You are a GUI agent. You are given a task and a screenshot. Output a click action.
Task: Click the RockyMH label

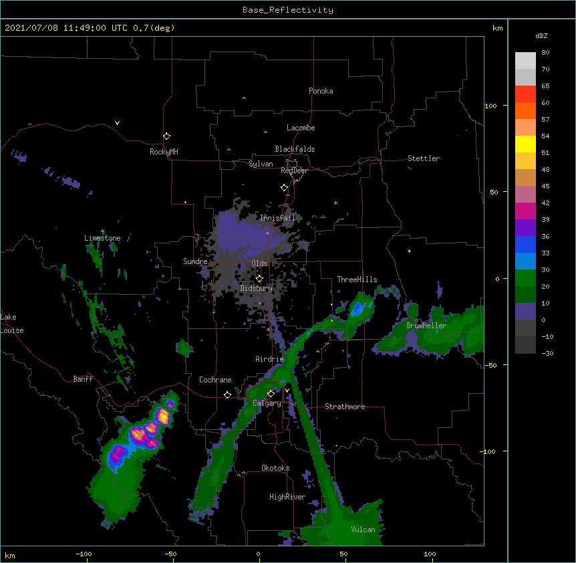(164, 152)
